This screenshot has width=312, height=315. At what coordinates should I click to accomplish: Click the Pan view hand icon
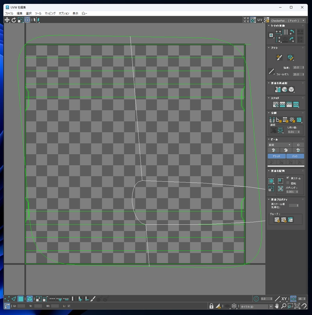(x=277, y=306)
